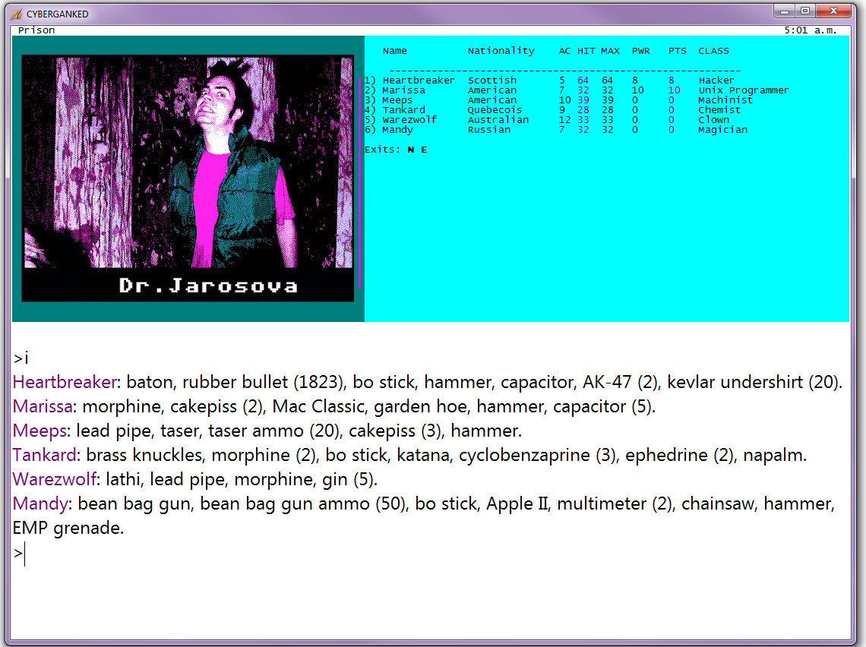
Task: Click the purple vertical bar beside the portrait
Action: click(x=359, y=182)
